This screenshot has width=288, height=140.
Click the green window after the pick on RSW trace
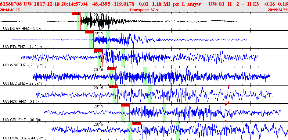click(x=178, y=131)
